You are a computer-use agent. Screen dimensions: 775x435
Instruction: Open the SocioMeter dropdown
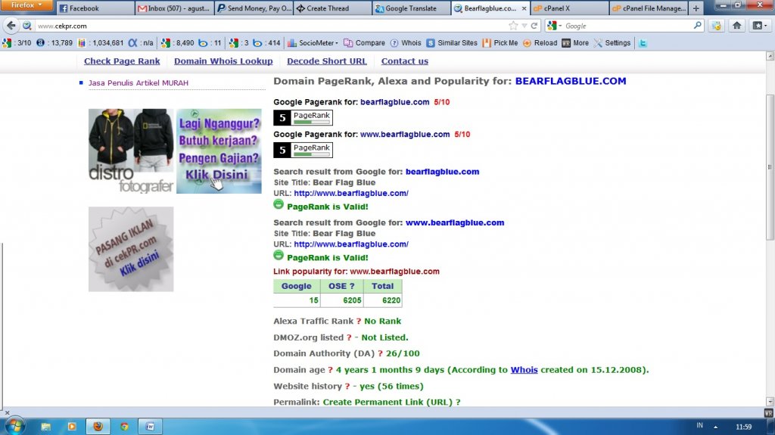tap(313, 43)
